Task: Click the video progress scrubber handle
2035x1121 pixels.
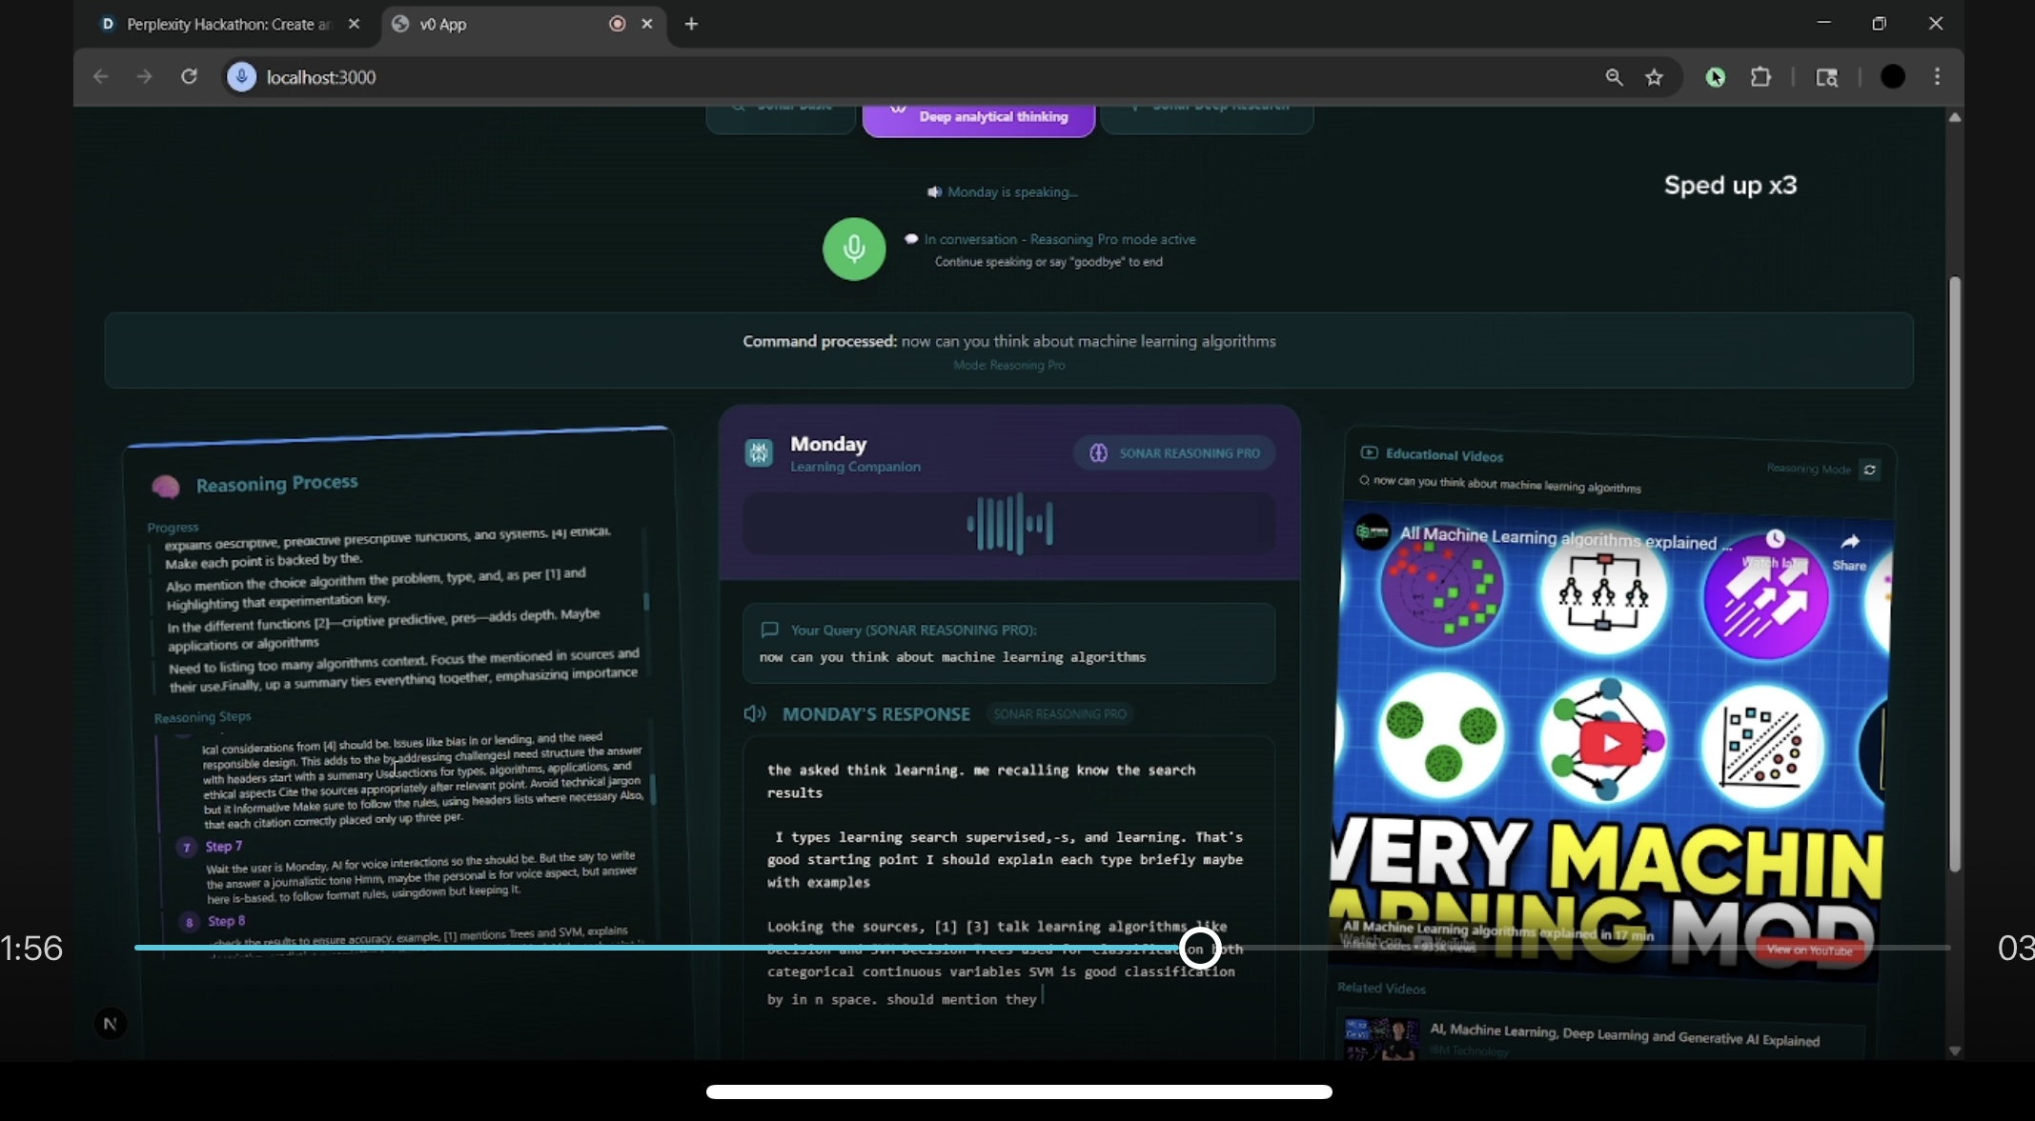Action: click(1200, 948)
